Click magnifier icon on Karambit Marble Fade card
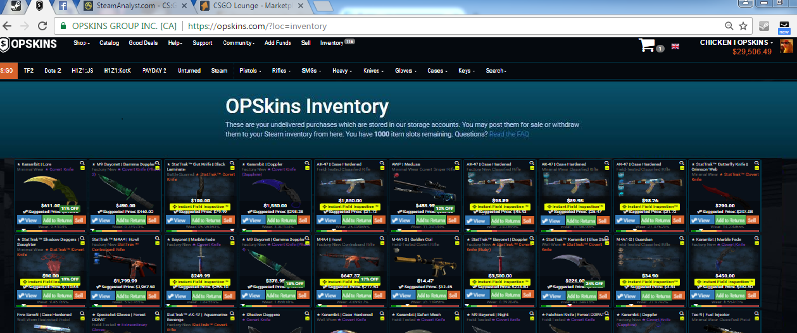 pyautogui.click(x=757, y=238)
